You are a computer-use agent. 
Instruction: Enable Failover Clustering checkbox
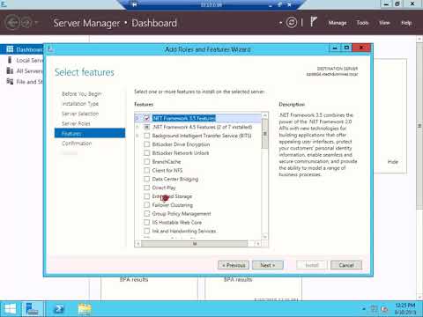tap(147, 205)
